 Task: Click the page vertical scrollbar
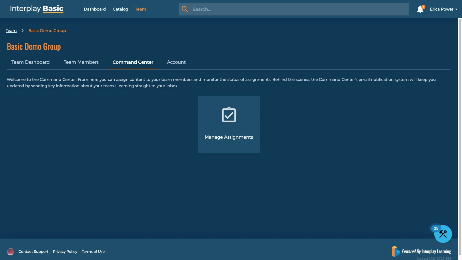pyautogui.click(x=460, y=137)
